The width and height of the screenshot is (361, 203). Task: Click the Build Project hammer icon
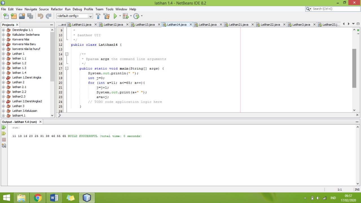tap(98, 16)
